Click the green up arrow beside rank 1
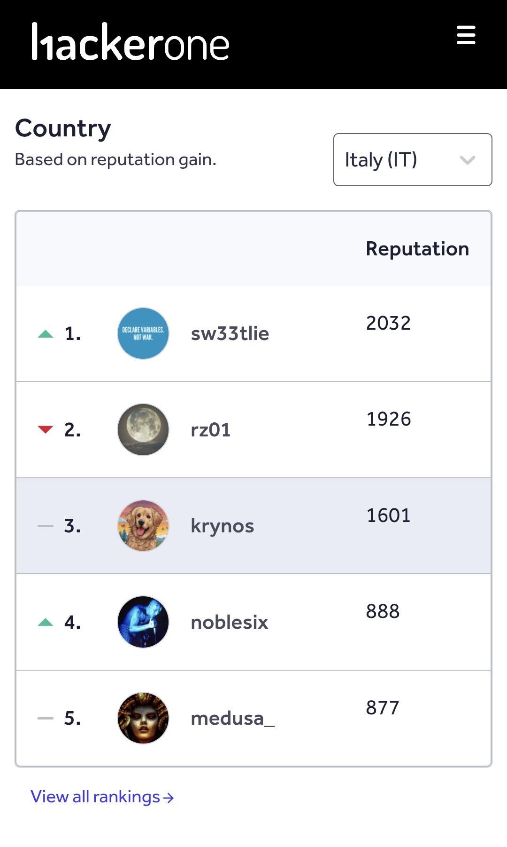This screenshot has width=507, height=847. (x=46, y=334)
